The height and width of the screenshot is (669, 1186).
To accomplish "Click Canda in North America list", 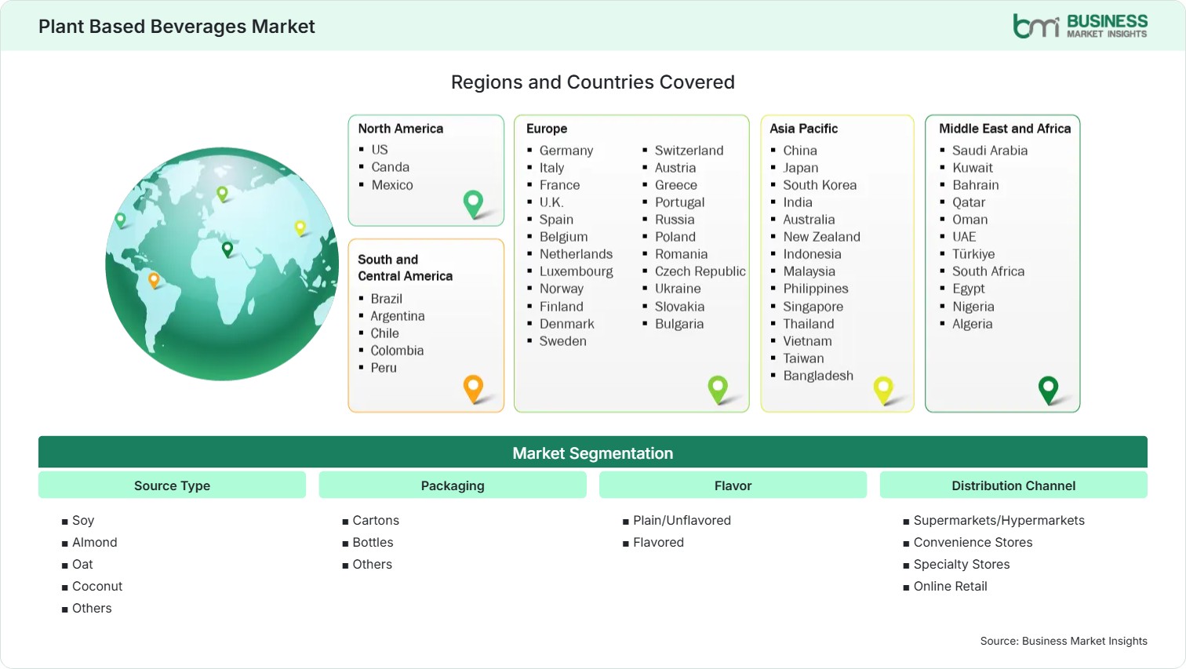I will coord(391,167).
